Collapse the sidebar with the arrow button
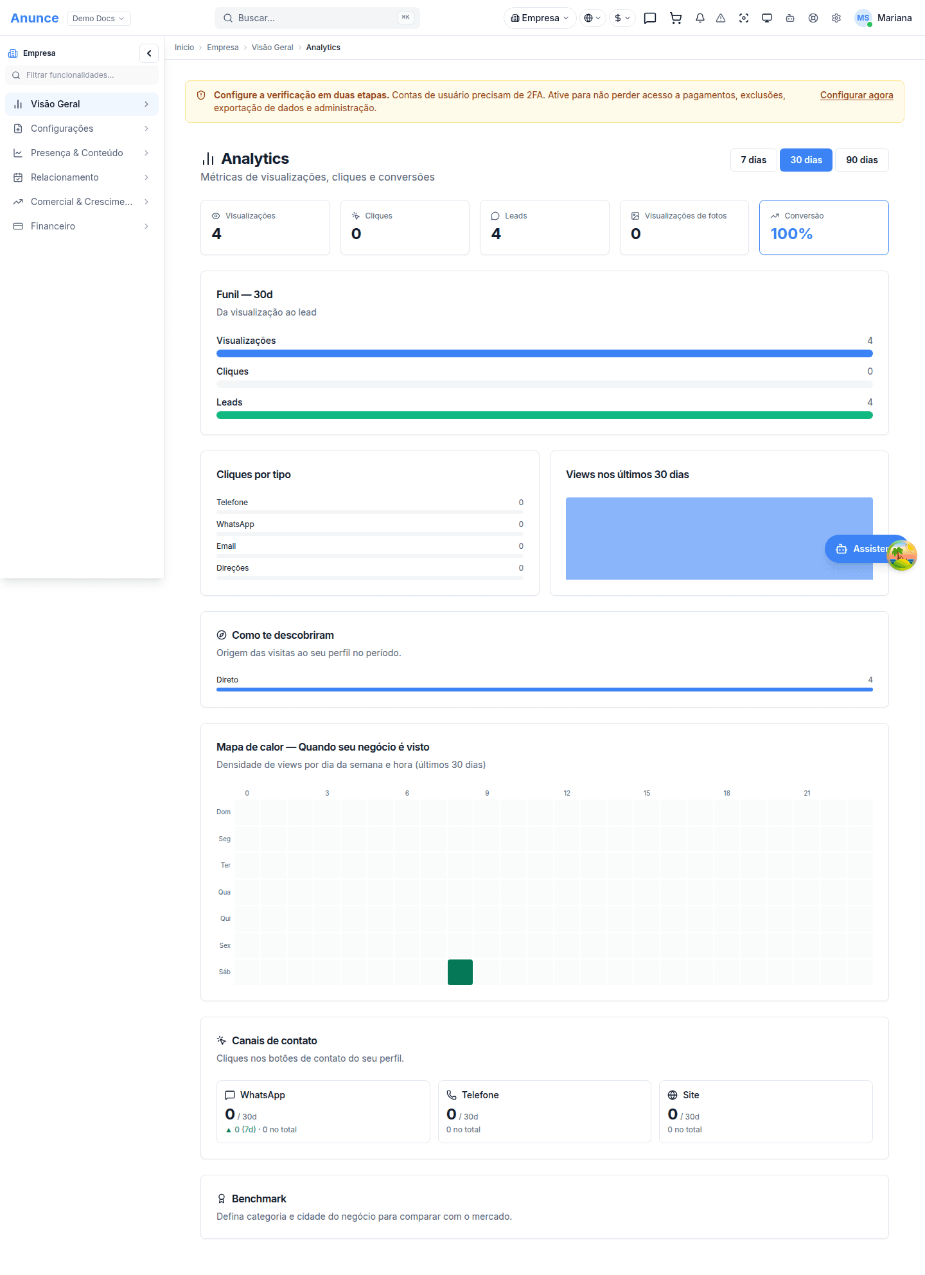The height and width of the screenshot is (1275, 925). tap(149, 53)
